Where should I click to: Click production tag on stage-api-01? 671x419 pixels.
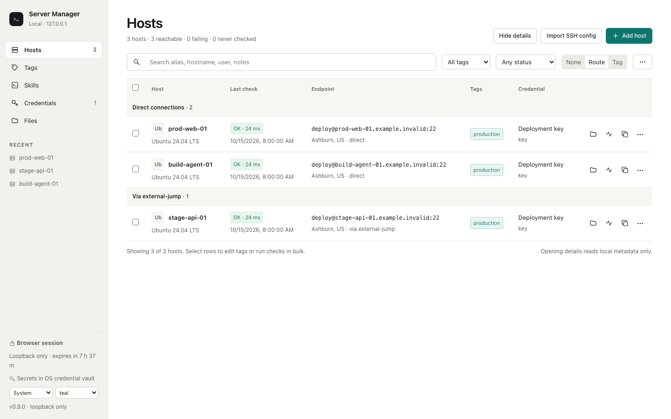click(486, 223)
